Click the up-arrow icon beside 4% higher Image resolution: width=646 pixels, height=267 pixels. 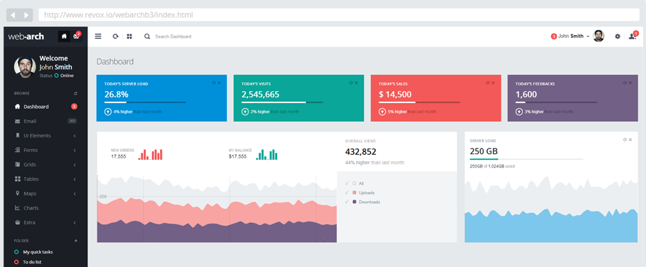pos(108,111)
